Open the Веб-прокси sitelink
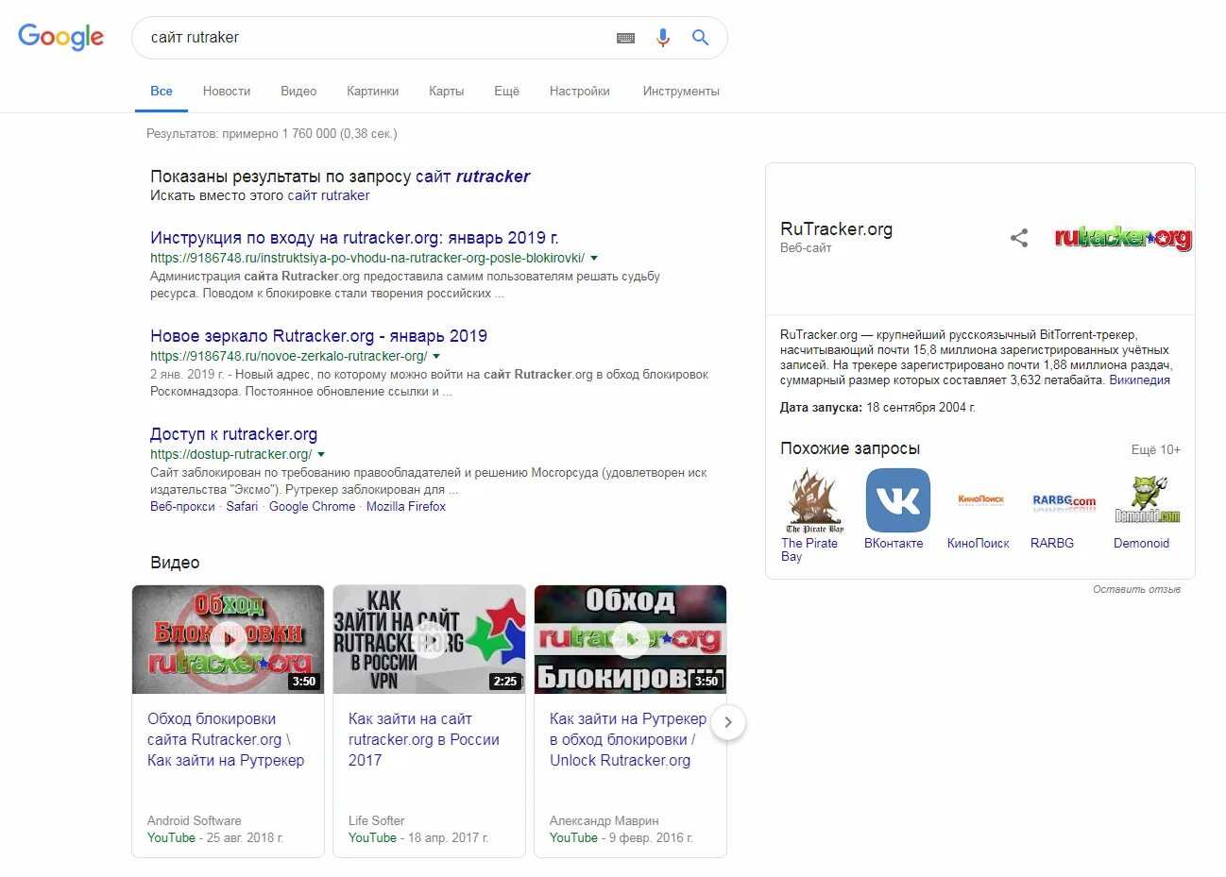Image resolution: width=1226 pixels, height=877 pixels. click(x=182, y=507)
